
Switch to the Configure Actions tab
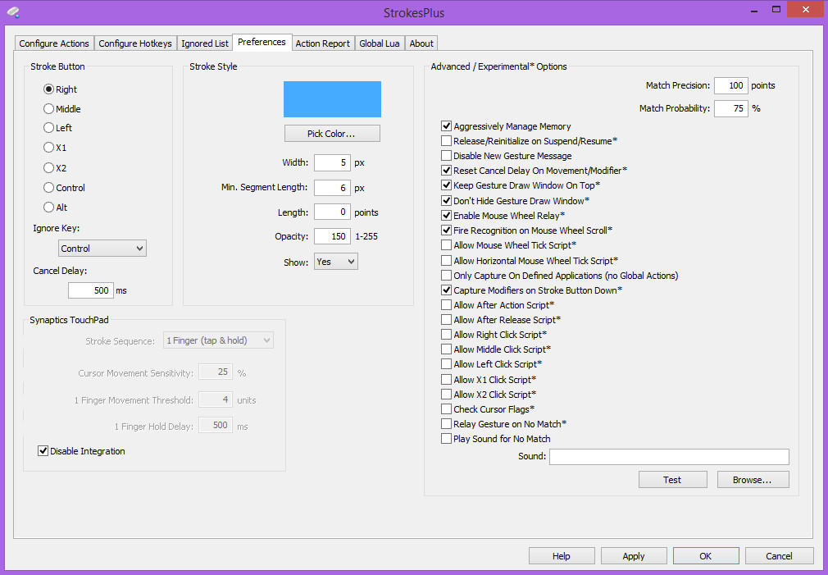[54, 43]
